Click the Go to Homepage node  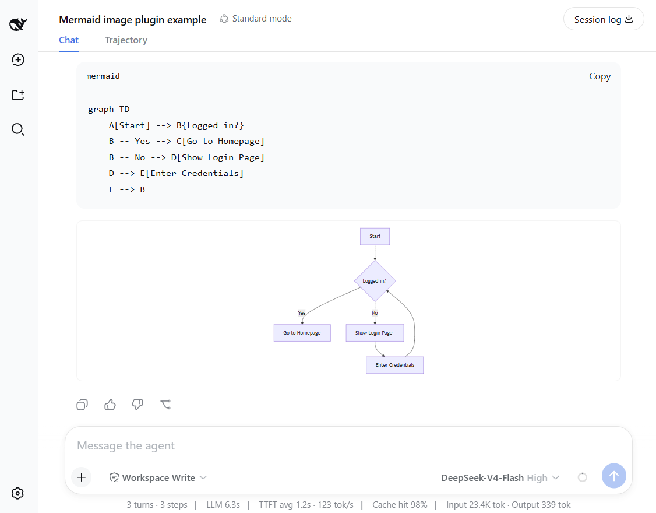[x=302, y=333]
